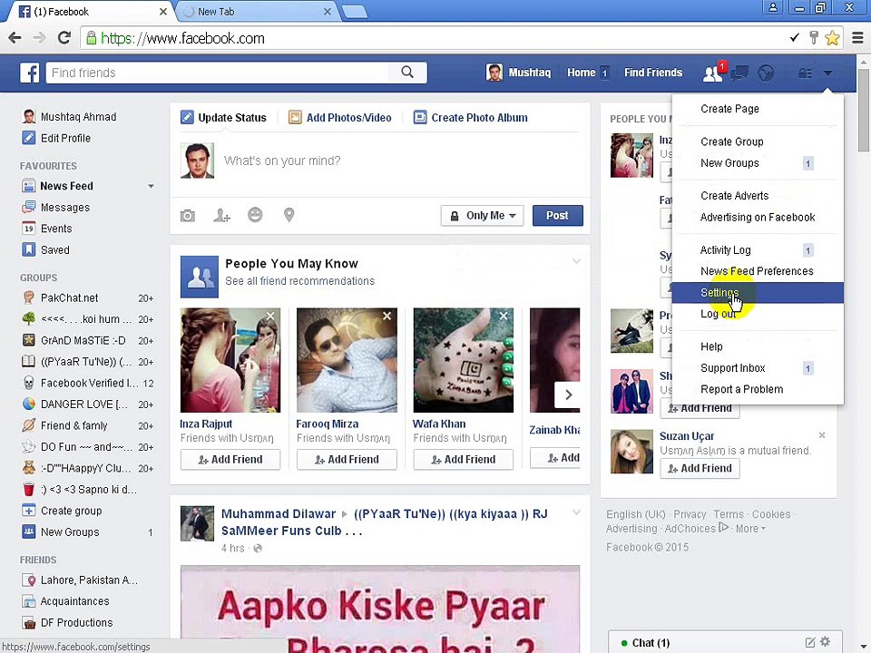This screenshot has height=653, width=871.
Task: Expand the account dropdown arrow
Action: 827,73
